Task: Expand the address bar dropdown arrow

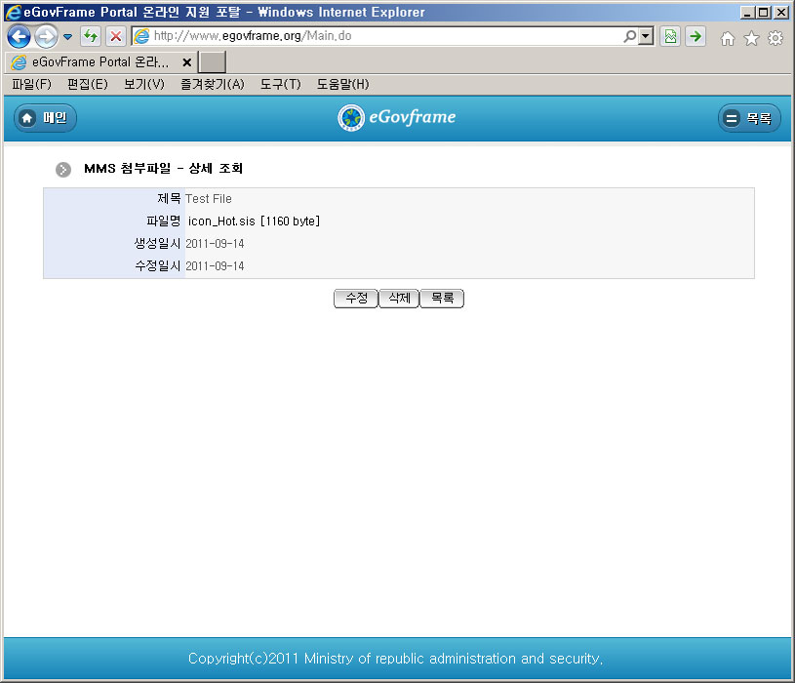Action: pyautogui.click(x=645, y=36)
